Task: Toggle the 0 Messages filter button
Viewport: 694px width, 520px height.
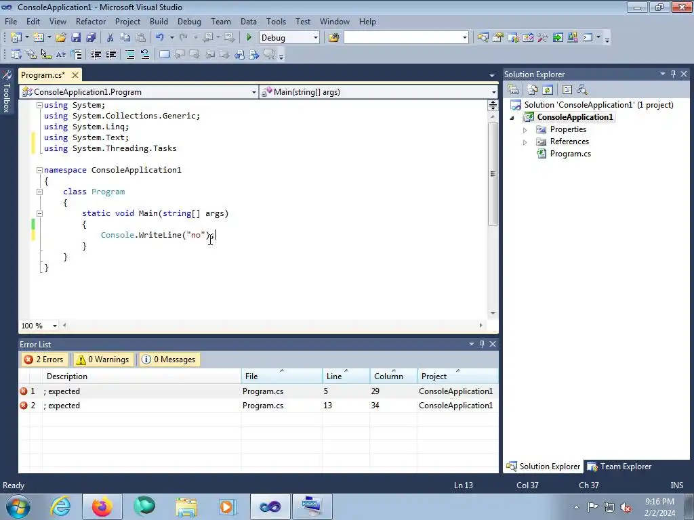Action: coord(169,360)
